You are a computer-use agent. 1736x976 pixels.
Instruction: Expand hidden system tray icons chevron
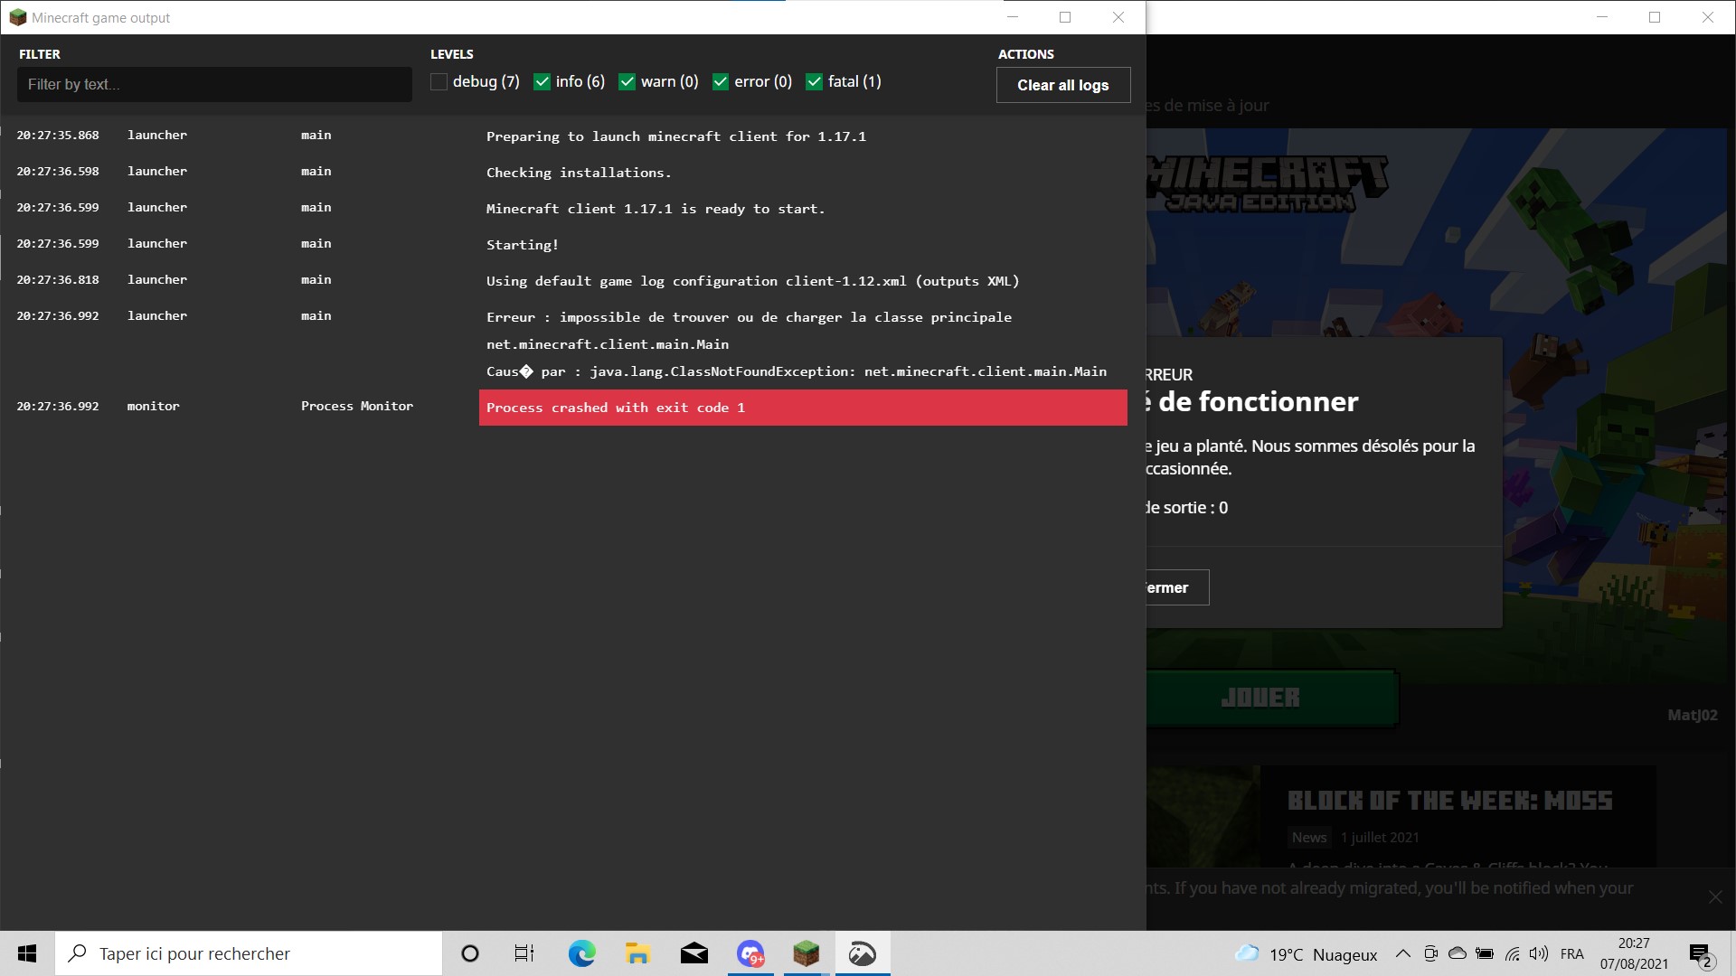pyautogui.click(x=1402, y=953)
